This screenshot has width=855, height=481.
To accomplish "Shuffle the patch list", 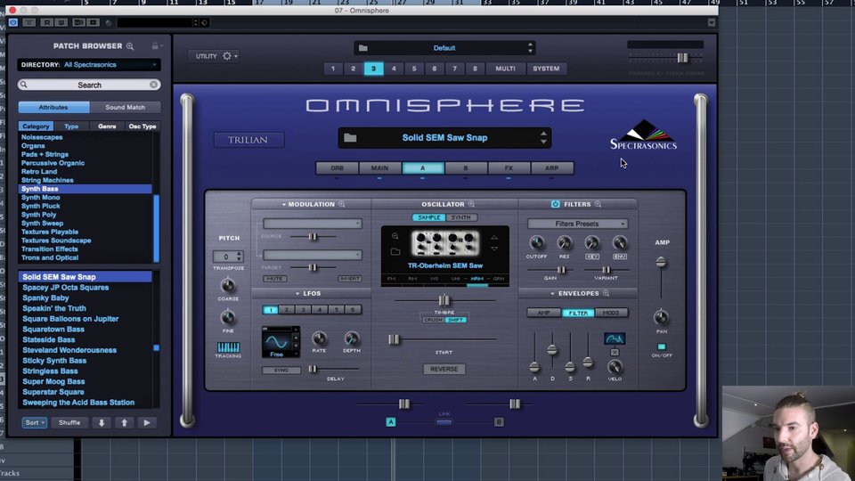I will (69, 422).
